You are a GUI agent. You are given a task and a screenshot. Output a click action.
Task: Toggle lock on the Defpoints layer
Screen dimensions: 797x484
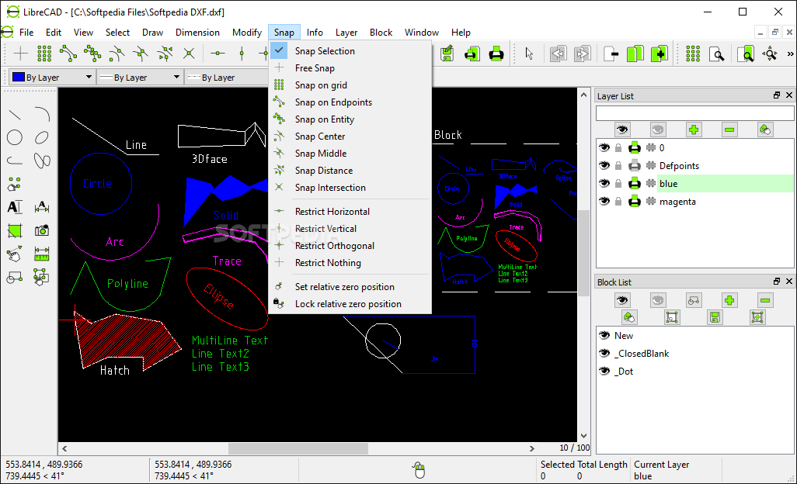tap(618, 165)
